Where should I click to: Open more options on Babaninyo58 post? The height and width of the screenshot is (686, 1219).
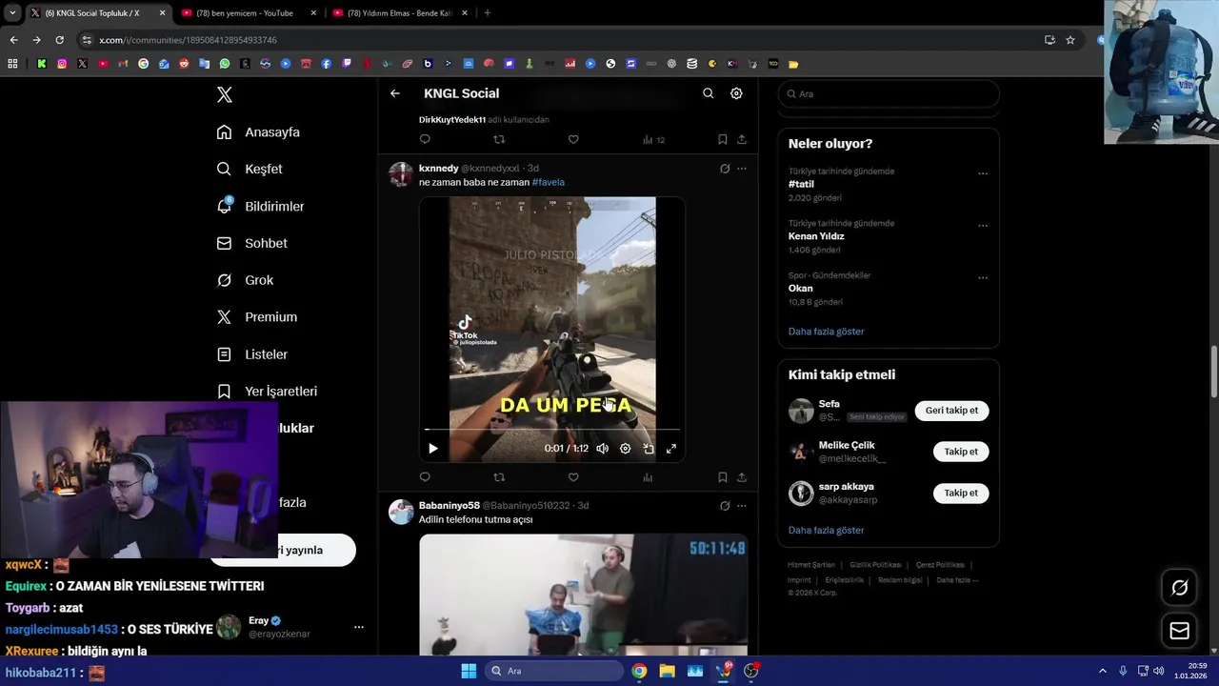tap(742, 506)
